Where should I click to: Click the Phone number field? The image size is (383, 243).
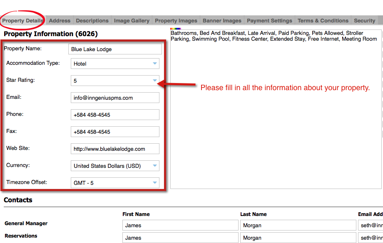(x=115, y=115)
